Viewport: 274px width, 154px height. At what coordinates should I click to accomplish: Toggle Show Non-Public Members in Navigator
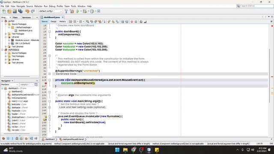[17, 139]
